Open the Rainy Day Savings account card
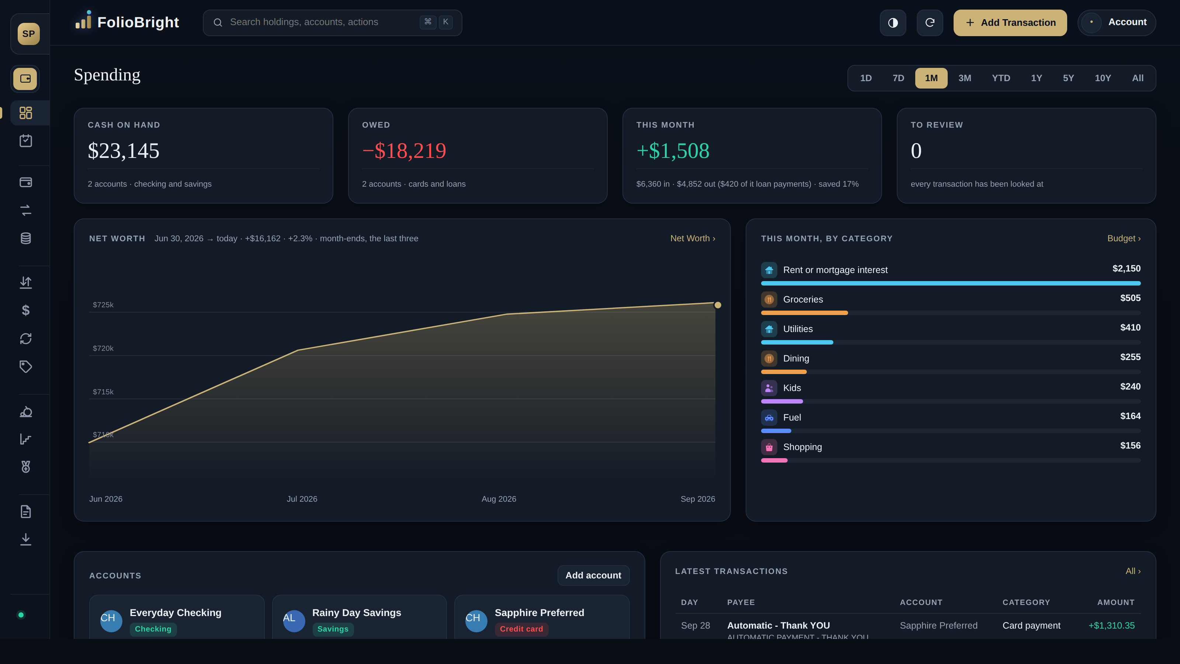 359,617
